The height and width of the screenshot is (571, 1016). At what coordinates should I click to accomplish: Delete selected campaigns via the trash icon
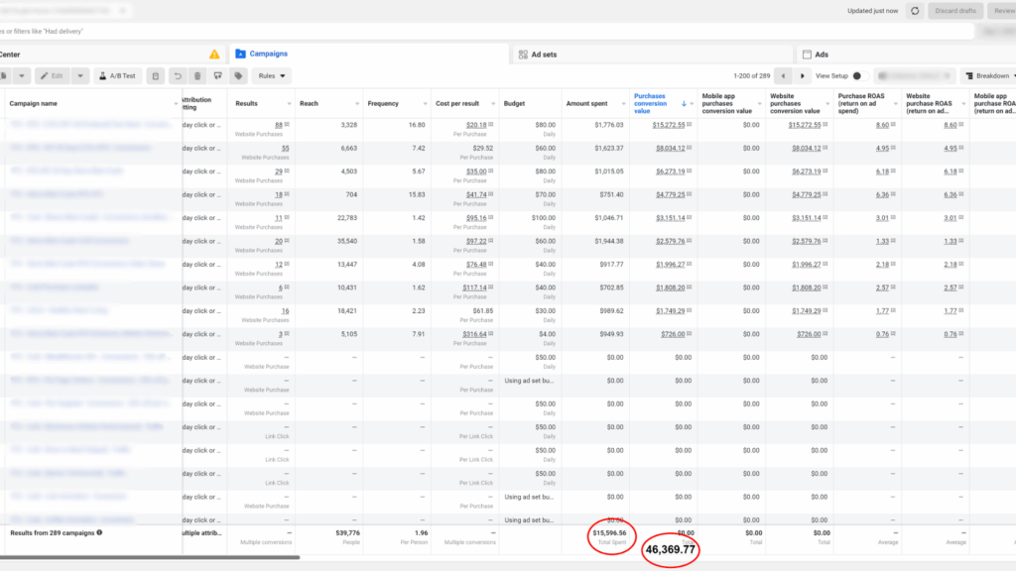pos(197,75)
